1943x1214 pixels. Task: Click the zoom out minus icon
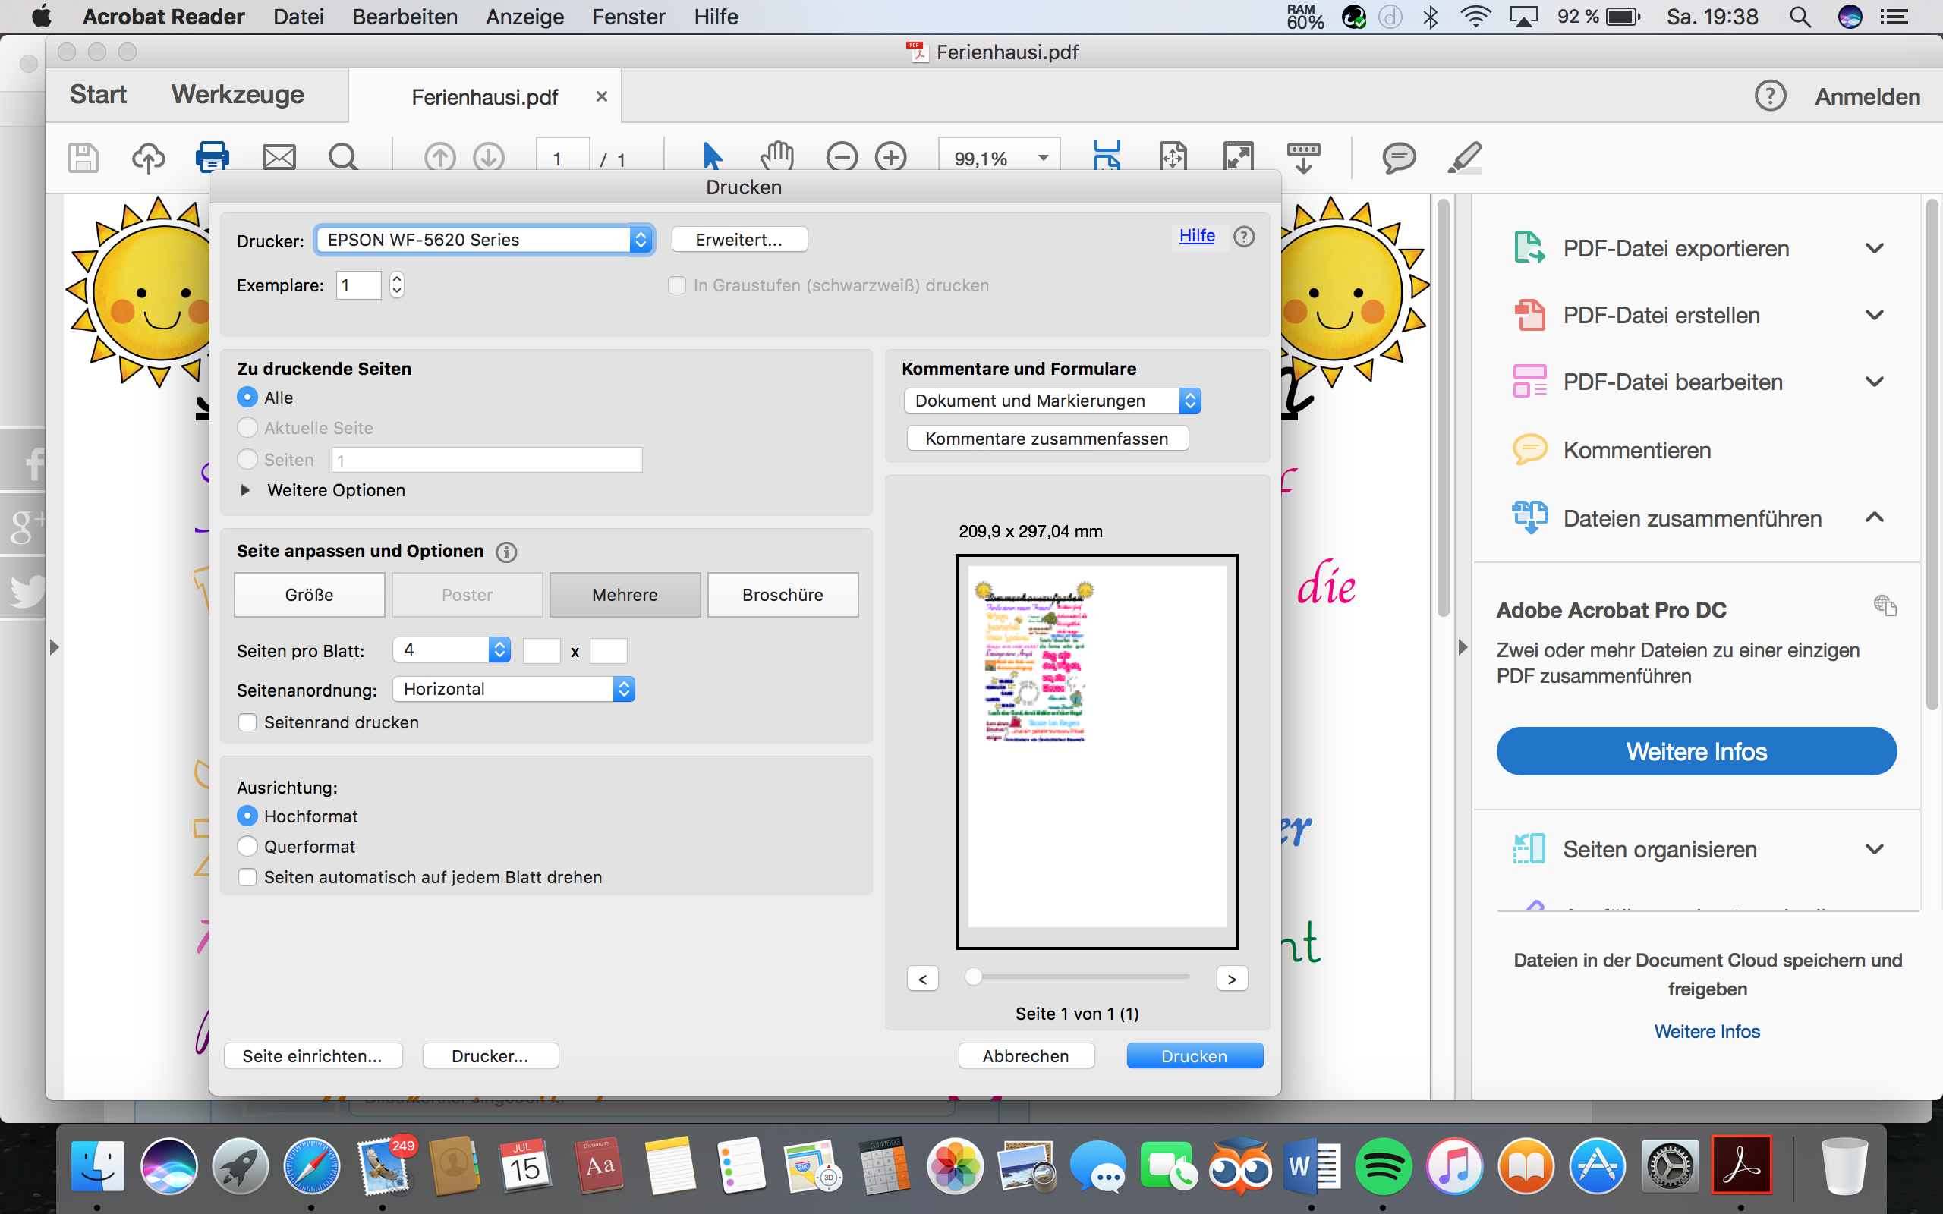[842, 156]
